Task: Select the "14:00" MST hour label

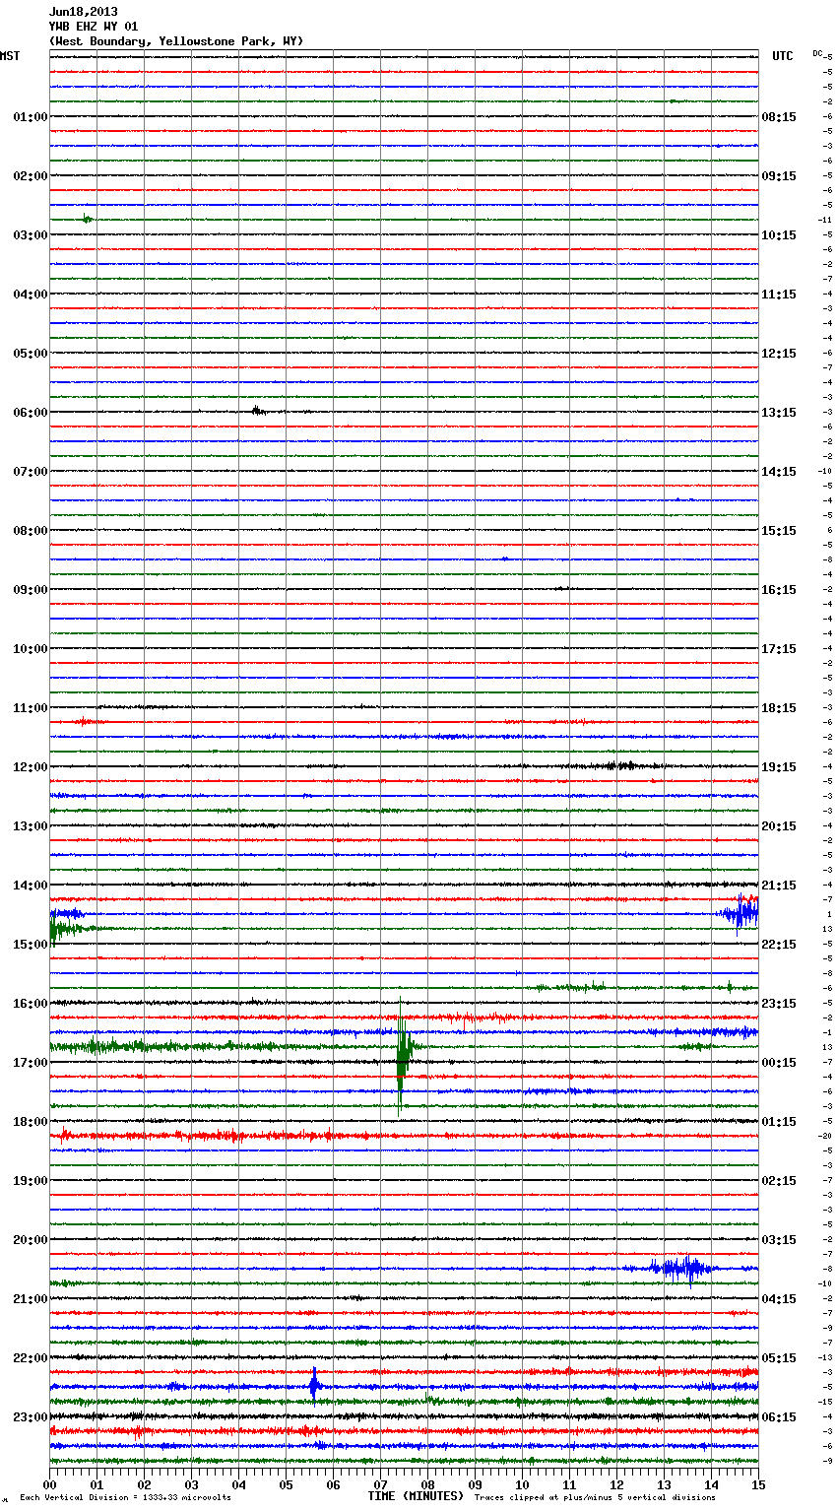Action: (x=31, y=886)
